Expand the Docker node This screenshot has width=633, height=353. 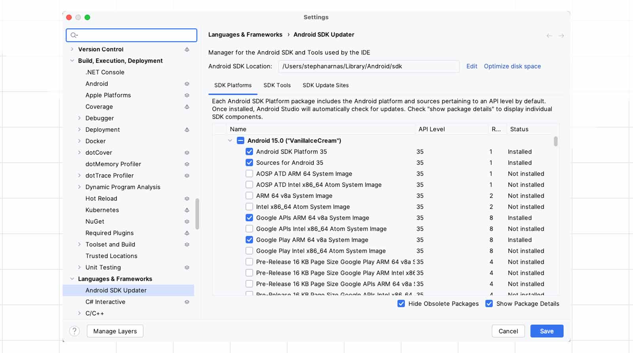(79, 141)
